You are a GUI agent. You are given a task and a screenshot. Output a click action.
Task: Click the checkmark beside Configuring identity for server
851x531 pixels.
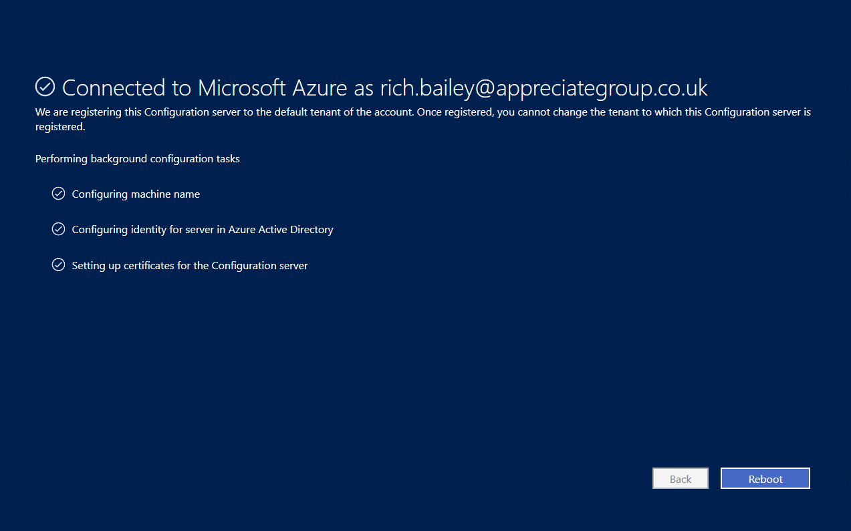point(58,229)
